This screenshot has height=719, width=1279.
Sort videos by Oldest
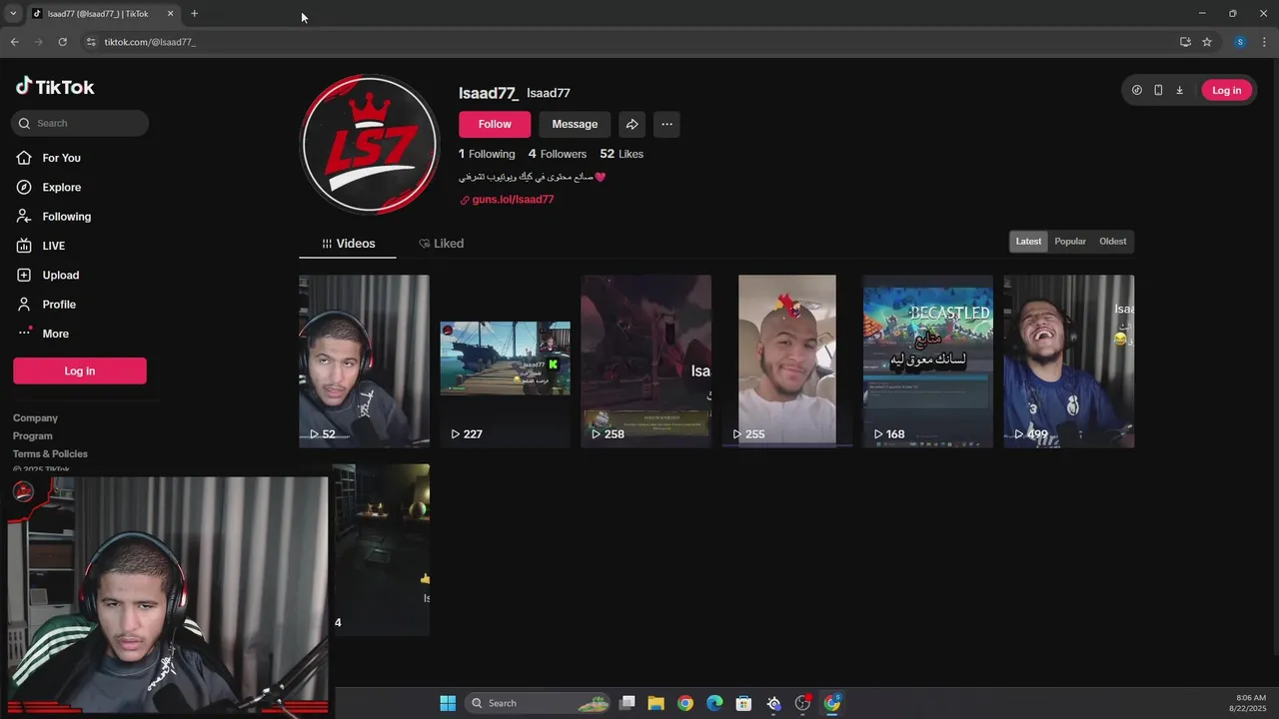[x=1112, y=242]
